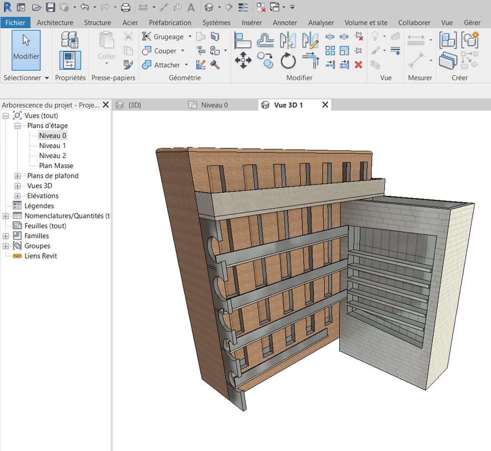Viewport: 491px width, 451px height.
Task: Select Niveau 1 in project browser
Action: click(53, 146)
